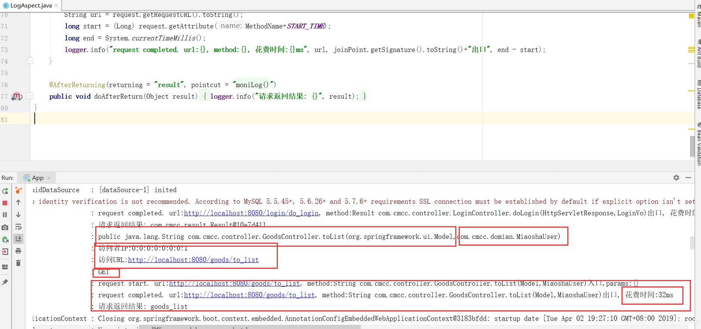Expand folded method on line 77
Image resolution: width=701 pixels, height=329 pixels.
click(x=30, y=96)
